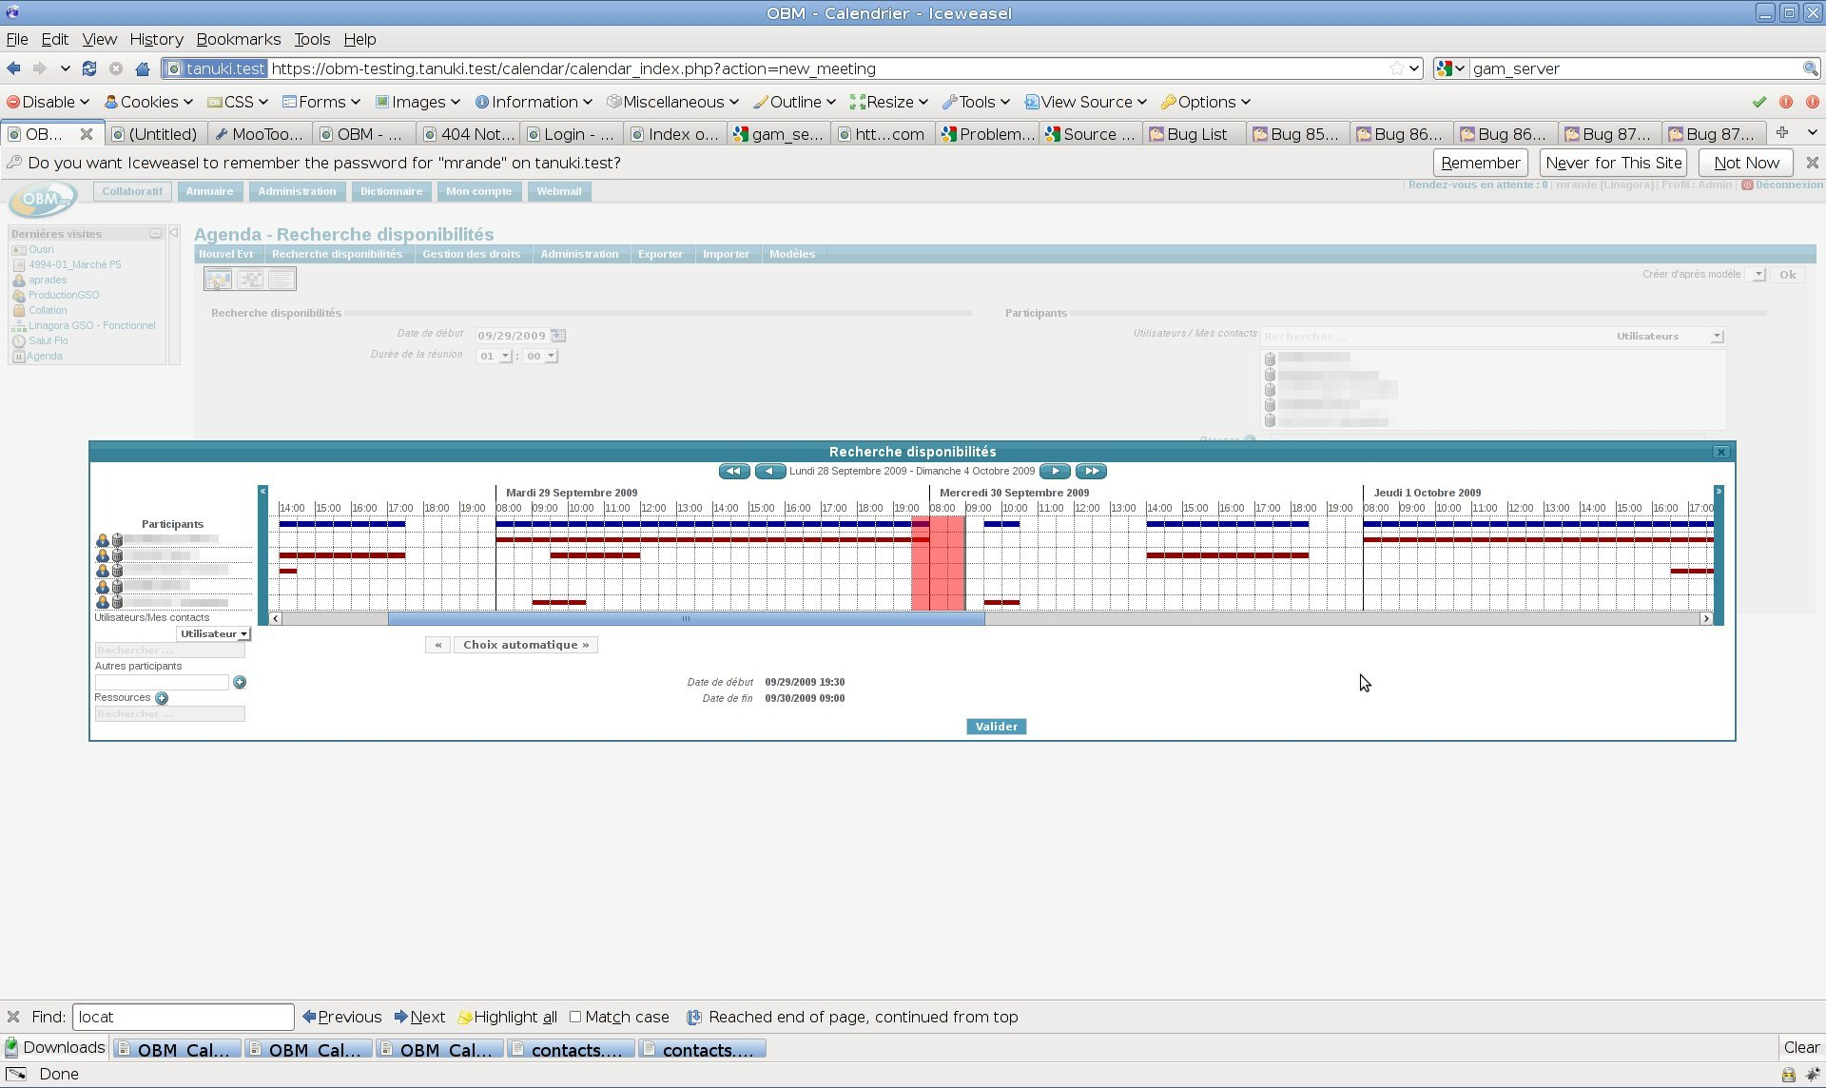1826x1088 pixels.
Task: Open the Utilisateur dropdown
Action: [214, 633]
